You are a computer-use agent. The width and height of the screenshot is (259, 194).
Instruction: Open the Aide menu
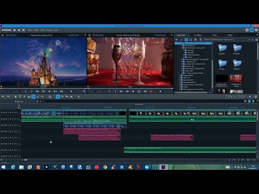[x=56, y=30]
